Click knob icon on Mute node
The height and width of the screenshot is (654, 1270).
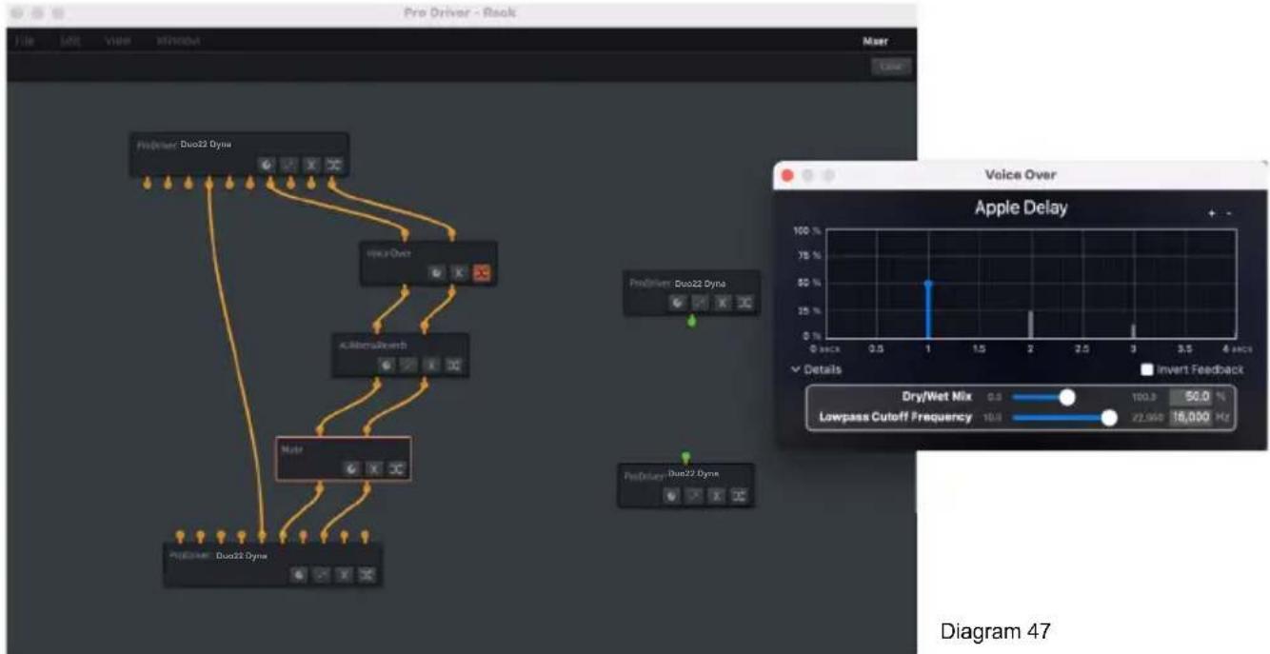tap(351, 468)
